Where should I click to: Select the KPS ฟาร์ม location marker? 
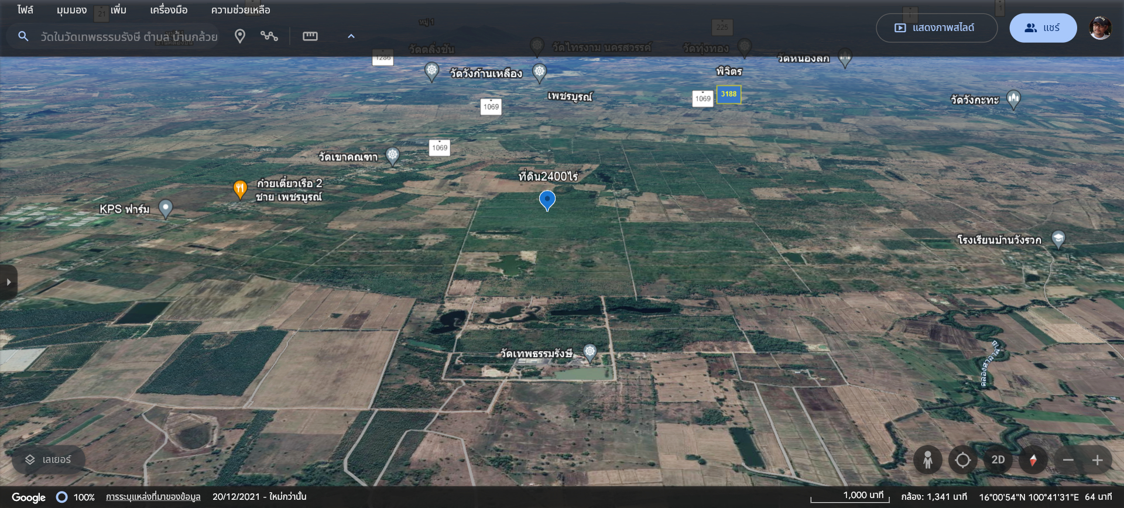[166, 208]
